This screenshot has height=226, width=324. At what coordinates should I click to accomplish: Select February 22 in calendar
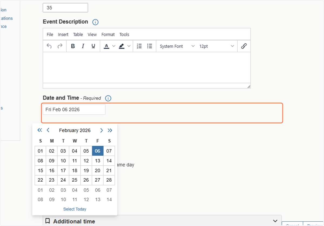[x=40, y=180]
